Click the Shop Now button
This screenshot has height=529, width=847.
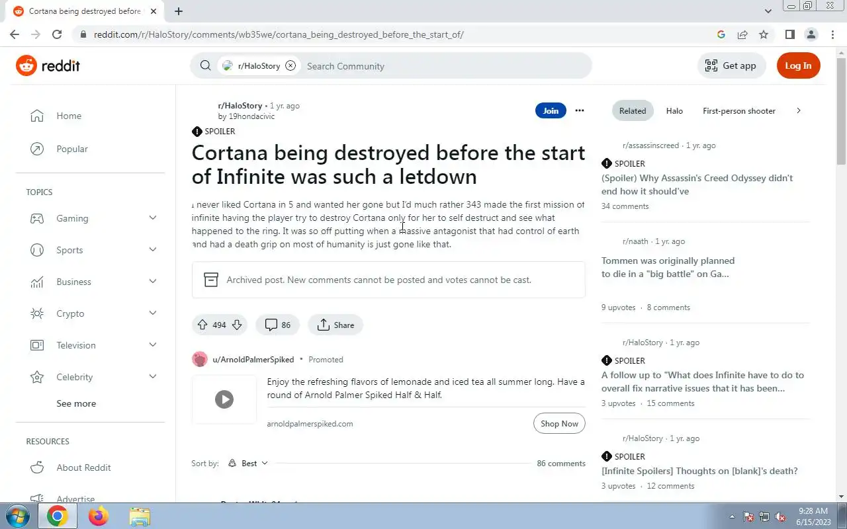pos(559,424)
